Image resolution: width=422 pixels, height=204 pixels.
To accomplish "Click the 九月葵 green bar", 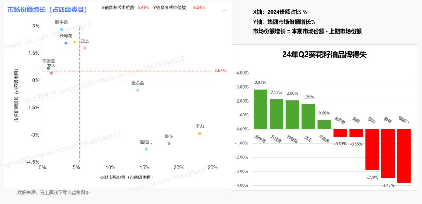I will (x=276, y=114).
